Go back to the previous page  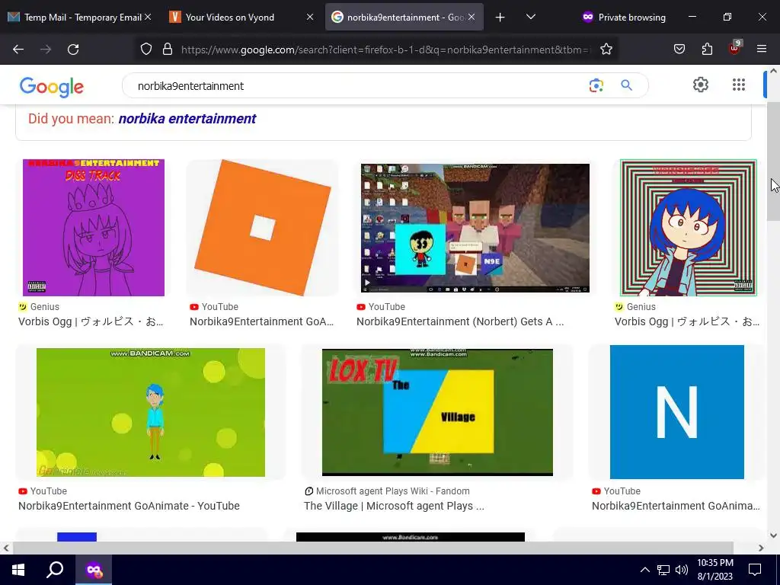tap(18, 50)
